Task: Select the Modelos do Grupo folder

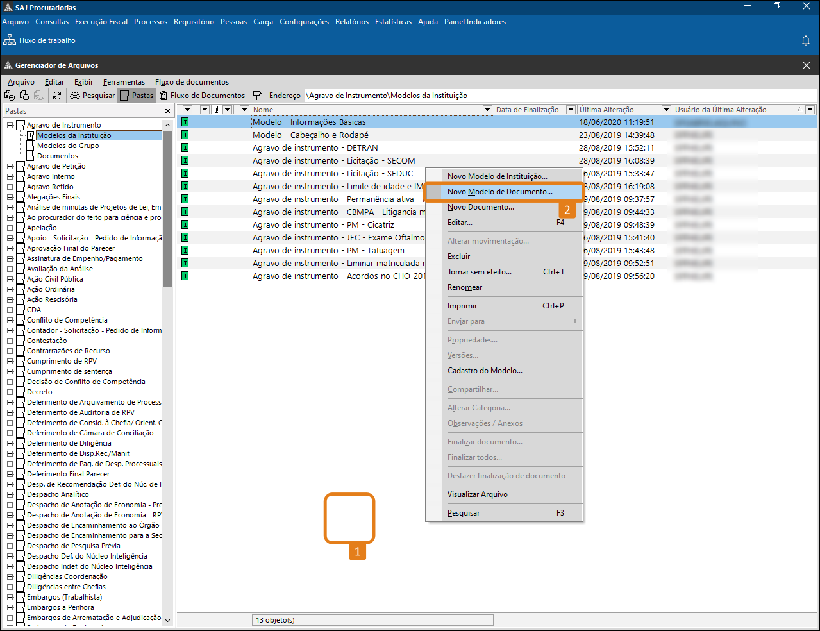Action: click(x=68, y=146)
